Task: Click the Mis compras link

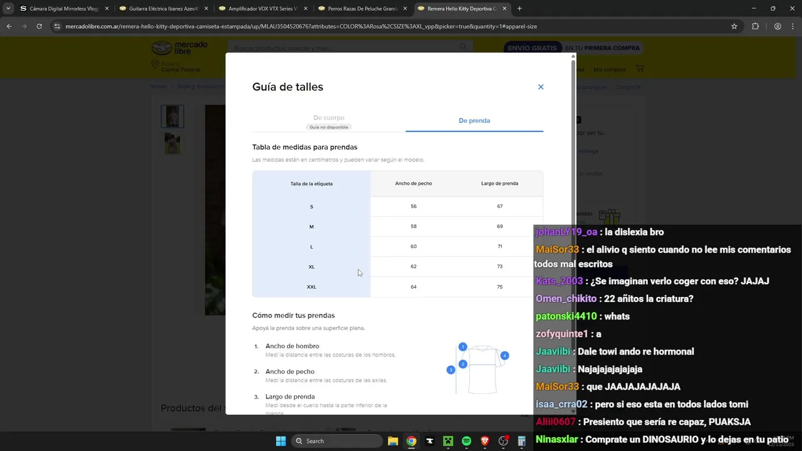Action: pos(610,70)
